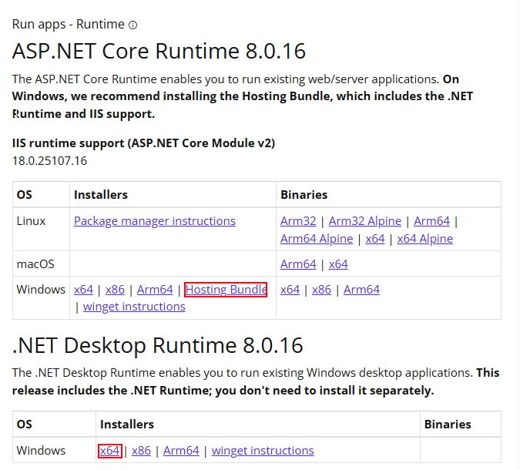
Task: Download Linux Arm32 binary
Action: coord(298,221)
